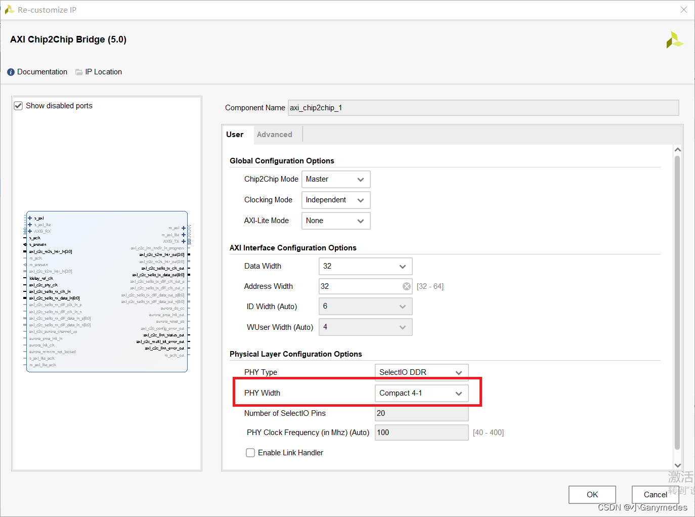Click the Address Width input field
695x517 pixels.
(366, 286)
